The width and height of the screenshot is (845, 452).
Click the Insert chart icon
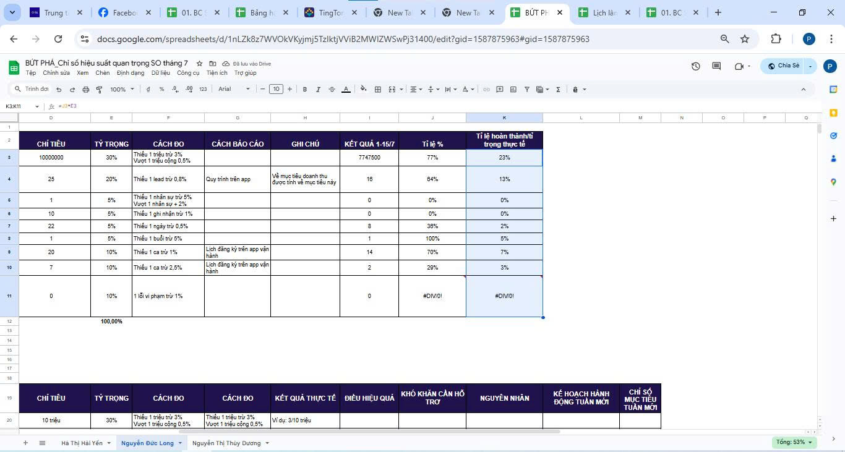(513, 90)
